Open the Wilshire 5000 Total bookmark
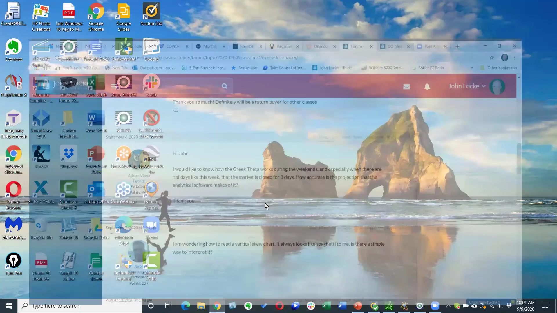Image resolution: width=557 pixels, height=313 pixels. 383,68
